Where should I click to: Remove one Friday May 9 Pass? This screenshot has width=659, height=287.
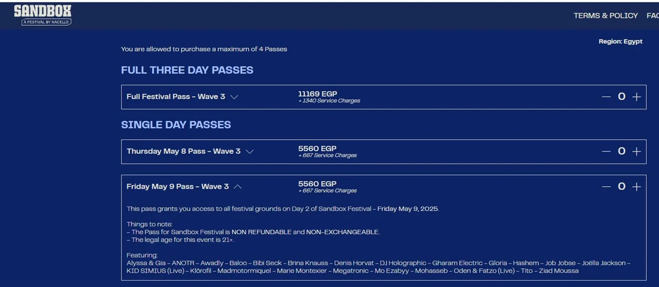pyautogui.click(x=606, y=187)
